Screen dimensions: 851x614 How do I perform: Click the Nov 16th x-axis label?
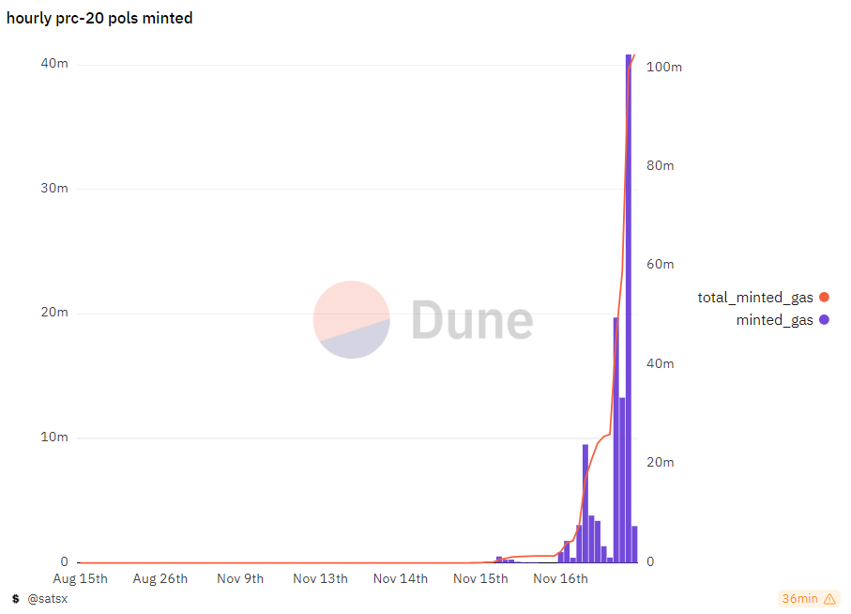pos(560,578)
